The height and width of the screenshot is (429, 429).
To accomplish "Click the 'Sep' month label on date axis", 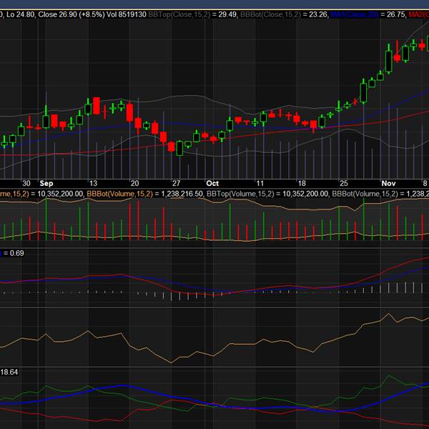I will click(x=46, y=183).
